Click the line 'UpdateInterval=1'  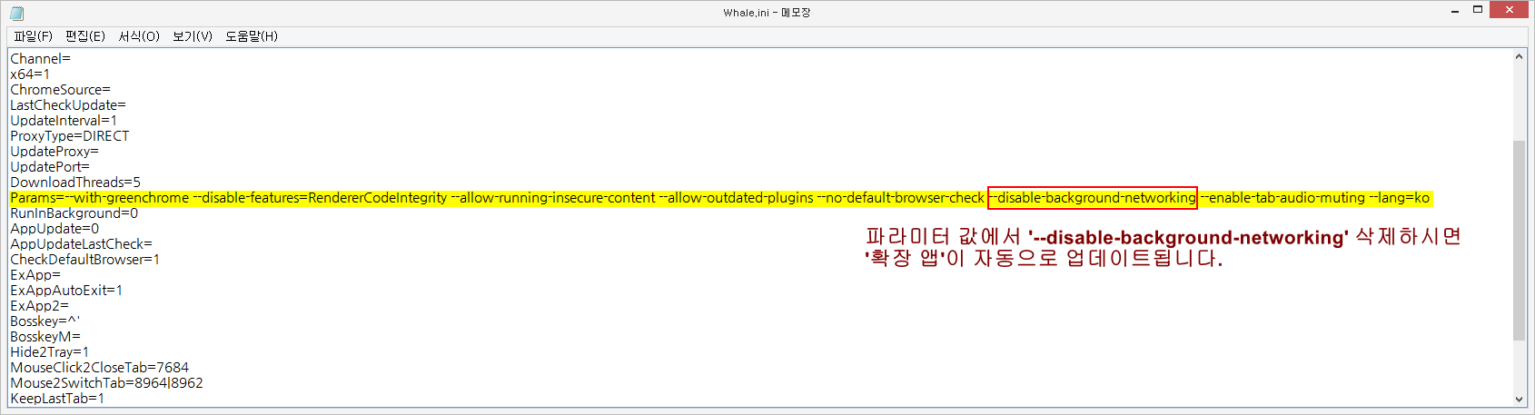click(x=64, y=121)
